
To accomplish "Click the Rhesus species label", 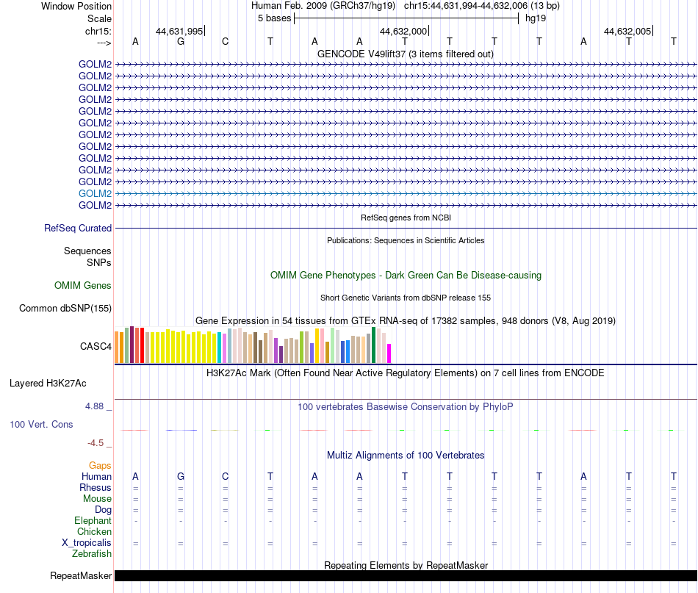I will click(x=96, y=487).
